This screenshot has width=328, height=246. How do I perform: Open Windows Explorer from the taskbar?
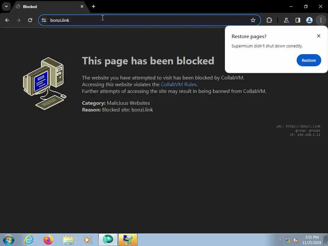[68, 240]
